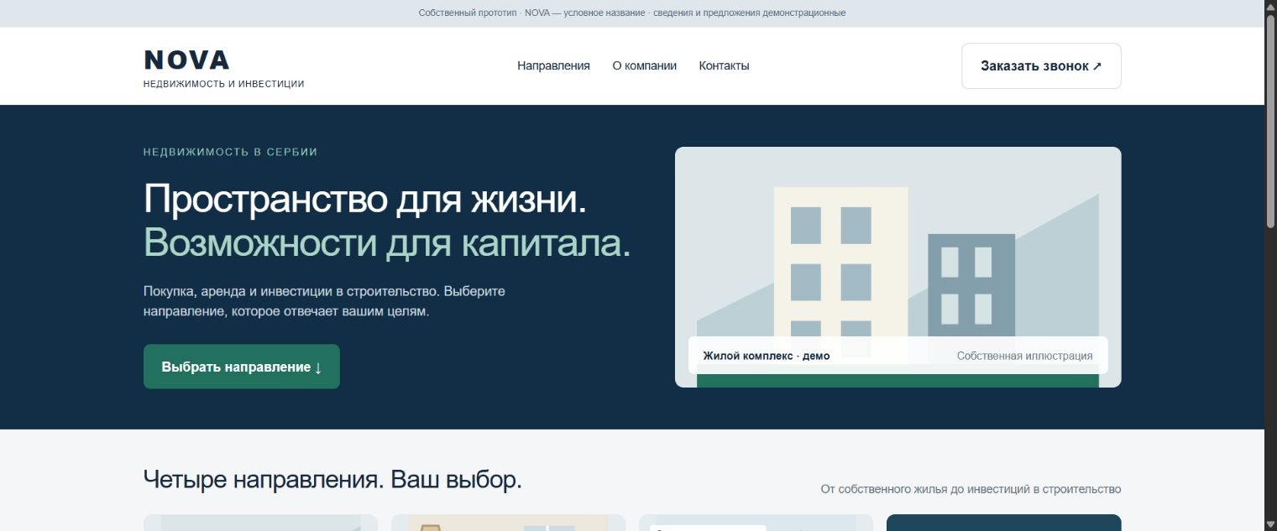Go to the О компании page
Viewport: 1277px width, 531px height.
644,65
